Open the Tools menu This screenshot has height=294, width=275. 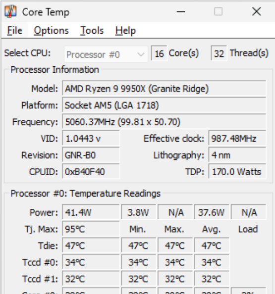[92, 31]
